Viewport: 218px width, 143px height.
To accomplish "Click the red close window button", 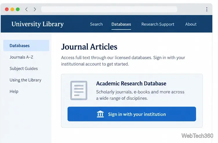I will (7, 9).
